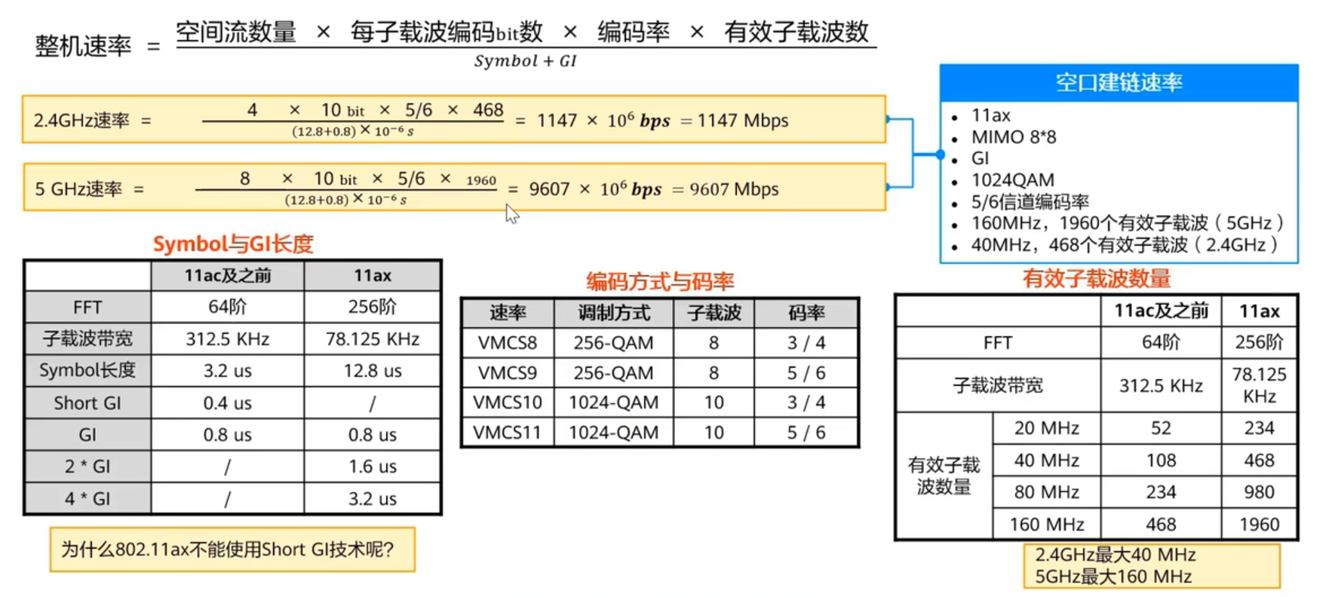Click "每子载波编码bit数" in the formula
This screenshot has height=597, width=1326.
point(447,32)
